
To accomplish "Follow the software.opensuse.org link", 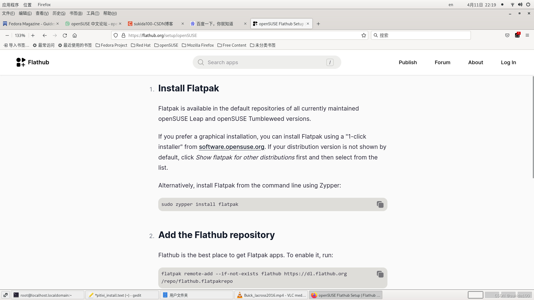I will point(232,147).
